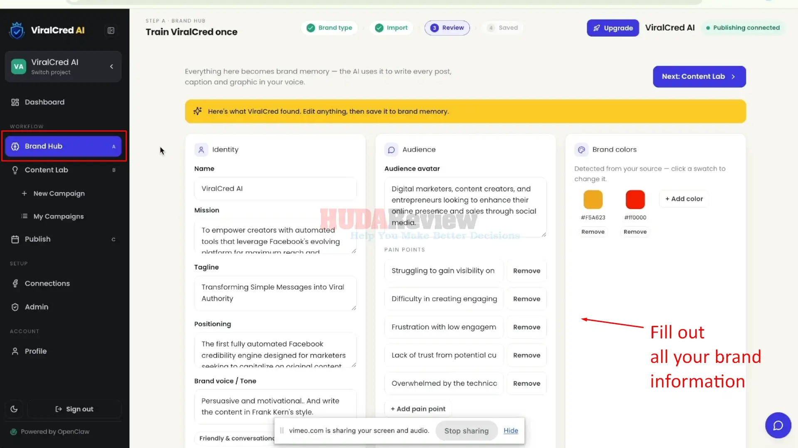Sign out of the account
The width and height of the screenshot is (798, 448).
74,409
